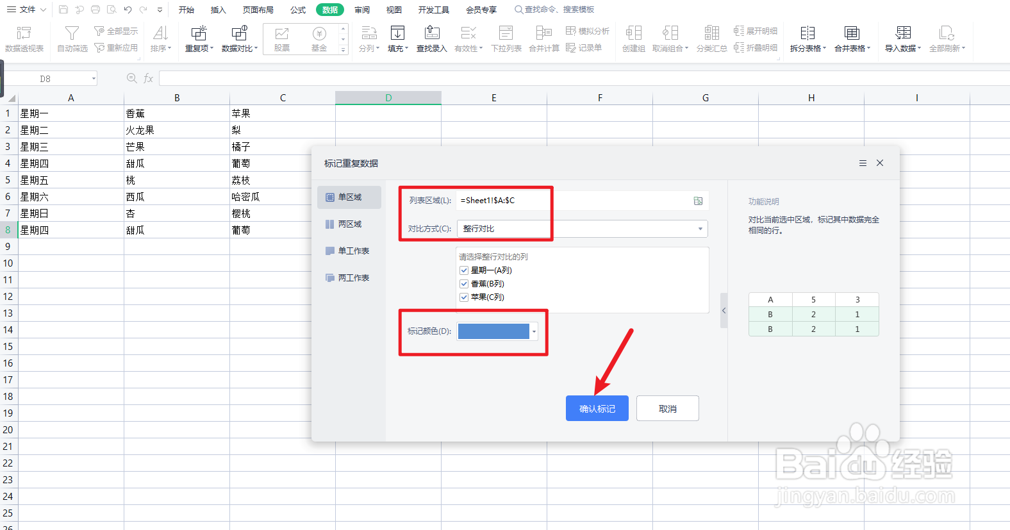This screenshot has width=1010, height=530.
Task: Click the formula bar input
Action: (584, 78)
